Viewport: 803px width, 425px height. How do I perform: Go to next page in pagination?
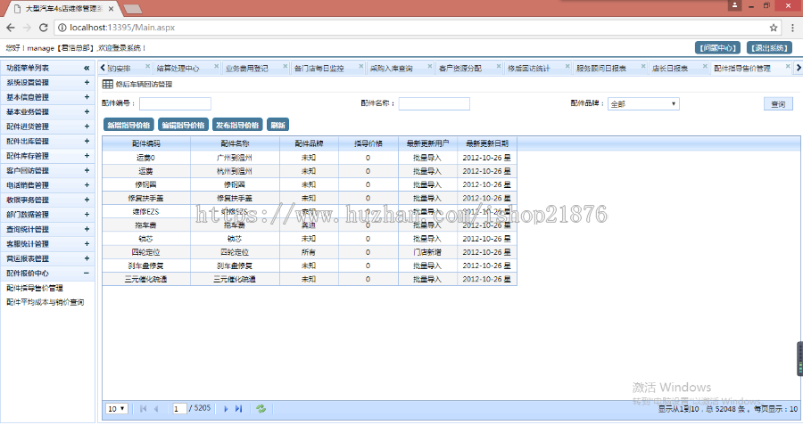(x=226, y=408)
